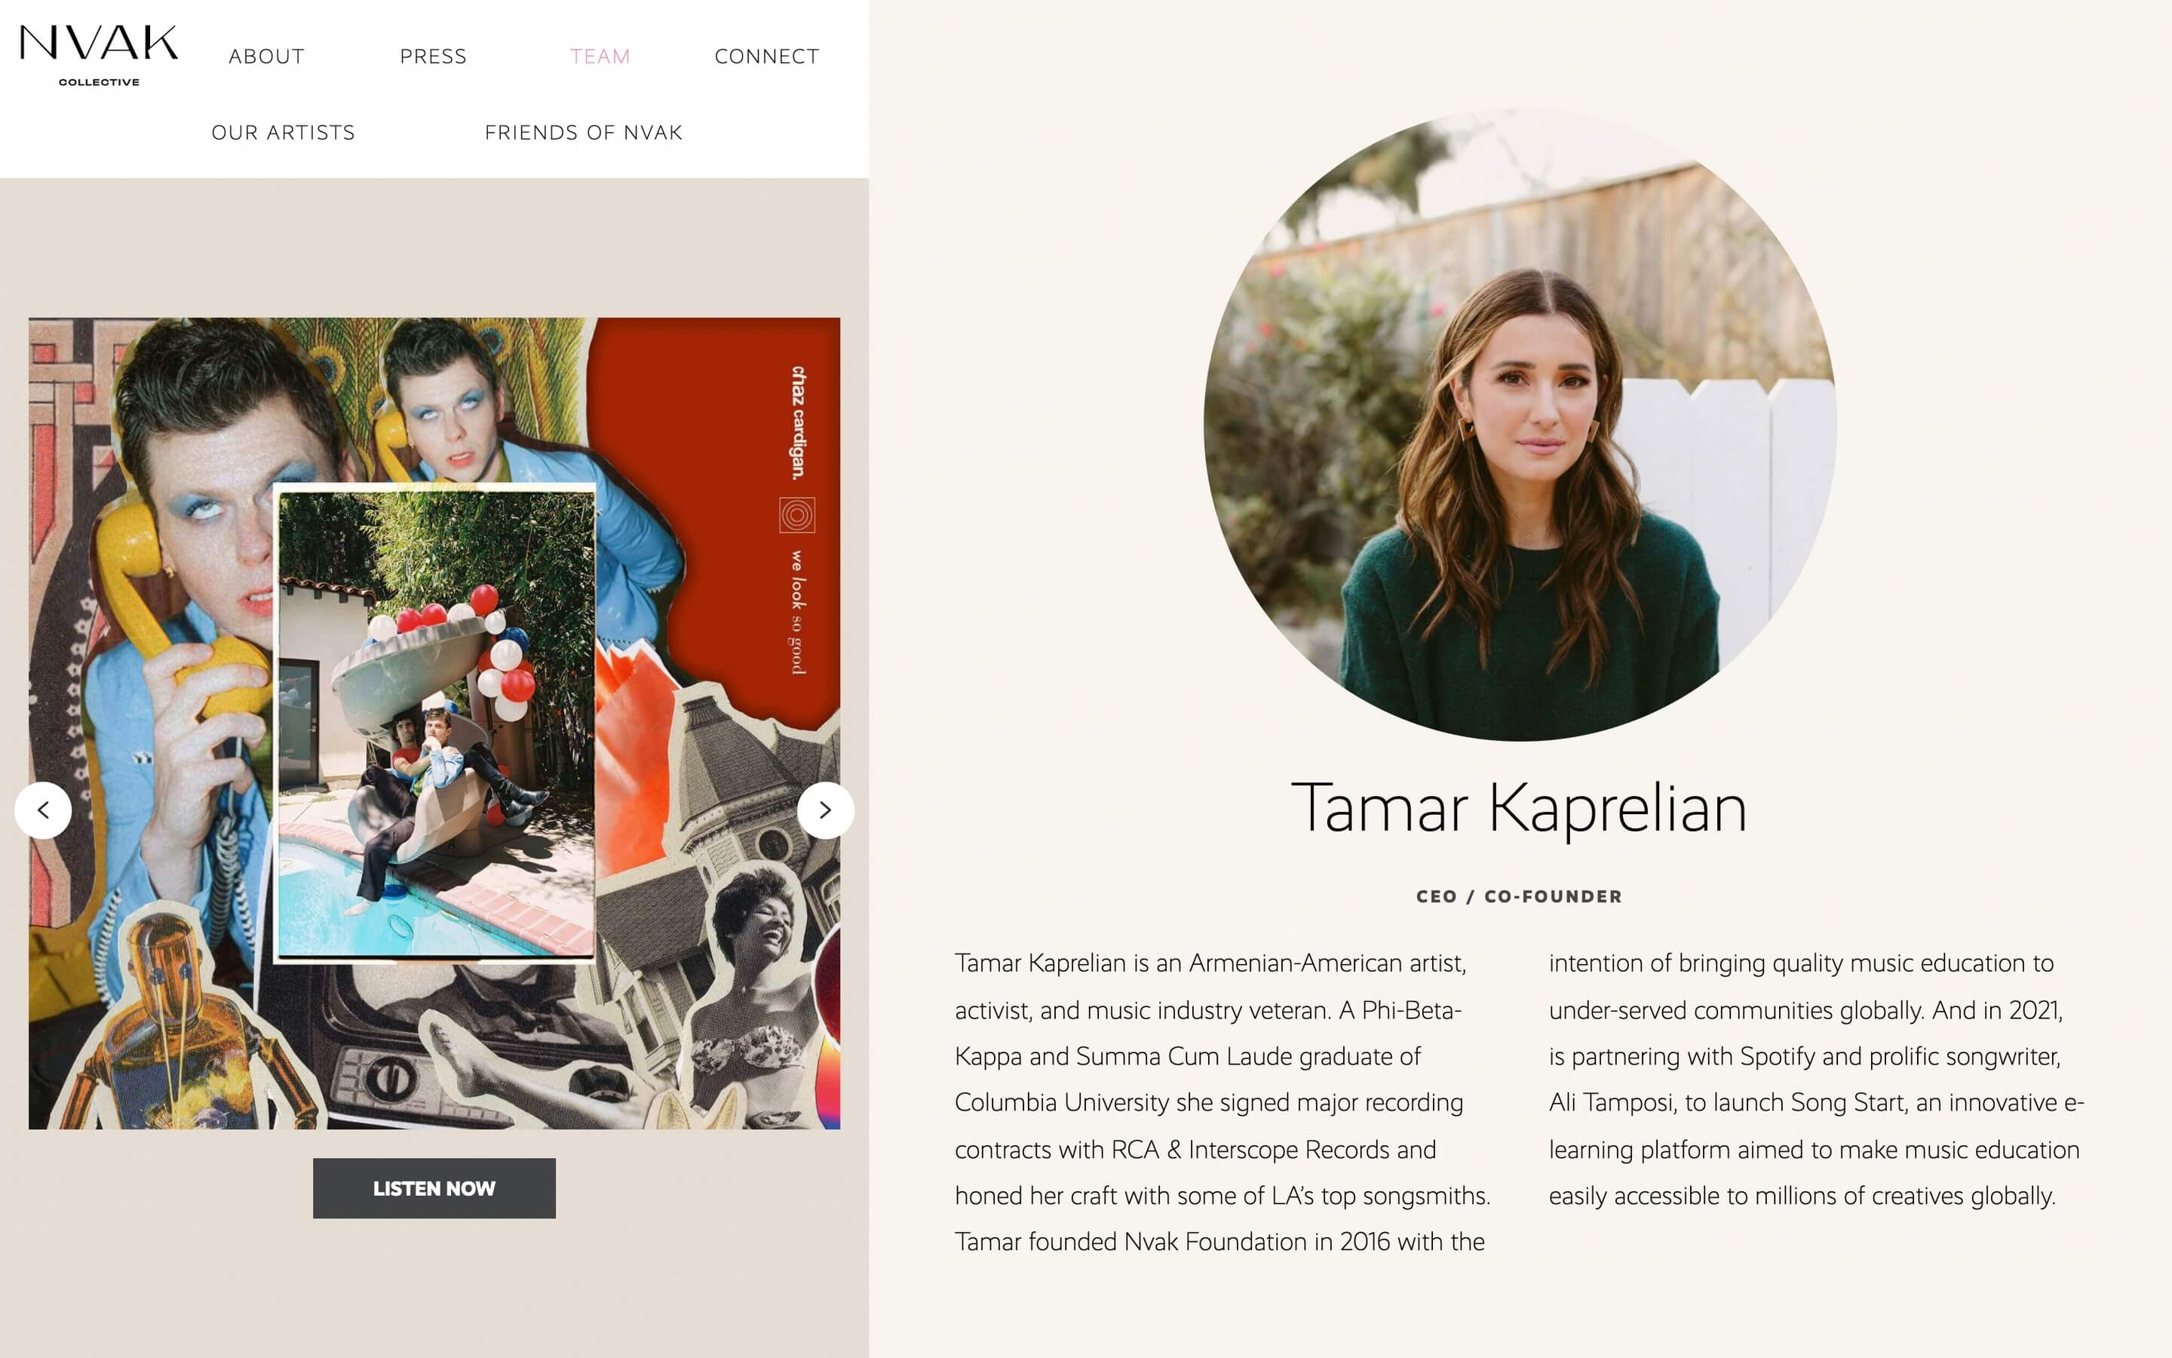2172x1358 pixels.
Task: Click the Tamar Kaprelian name heading
Action: 1520,808
